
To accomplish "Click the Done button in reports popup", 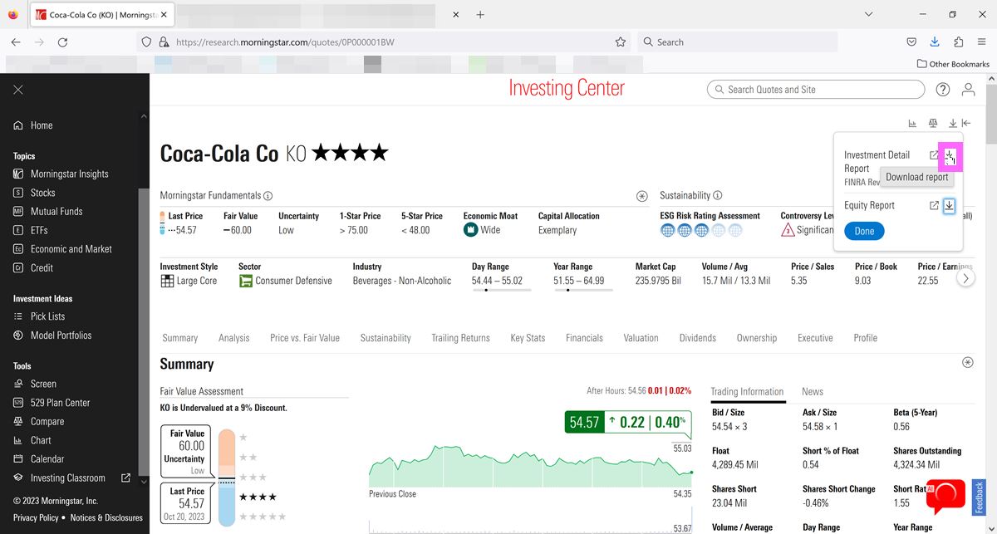I will point(864,231).
